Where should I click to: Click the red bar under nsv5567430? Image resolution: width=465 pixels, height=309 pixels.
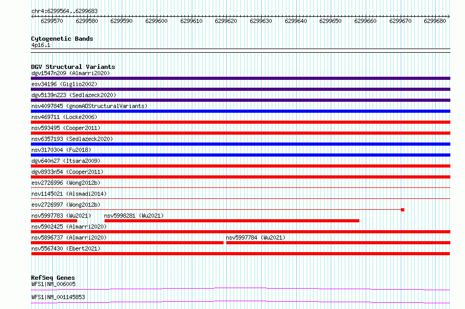pos(240,254)
